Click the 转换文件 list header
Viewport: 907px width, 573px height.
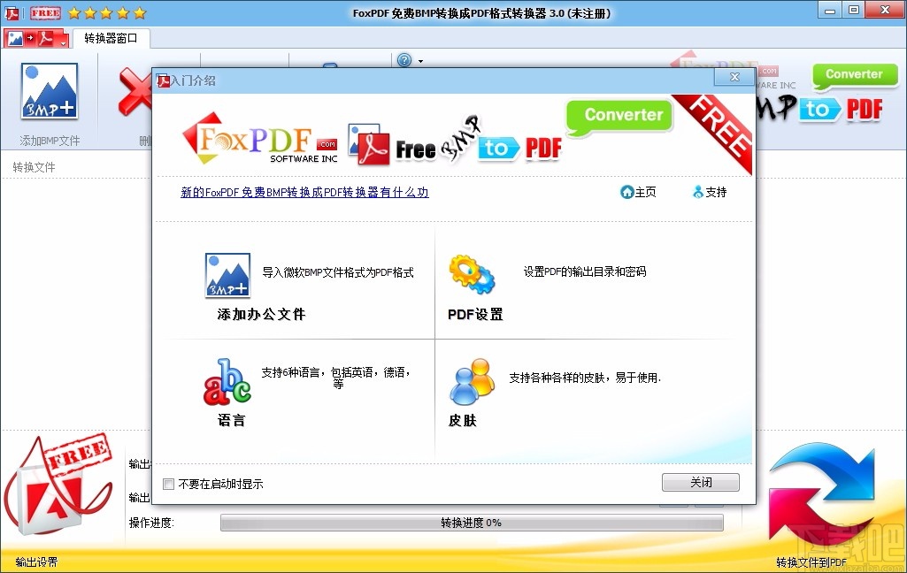pos(35,167)
